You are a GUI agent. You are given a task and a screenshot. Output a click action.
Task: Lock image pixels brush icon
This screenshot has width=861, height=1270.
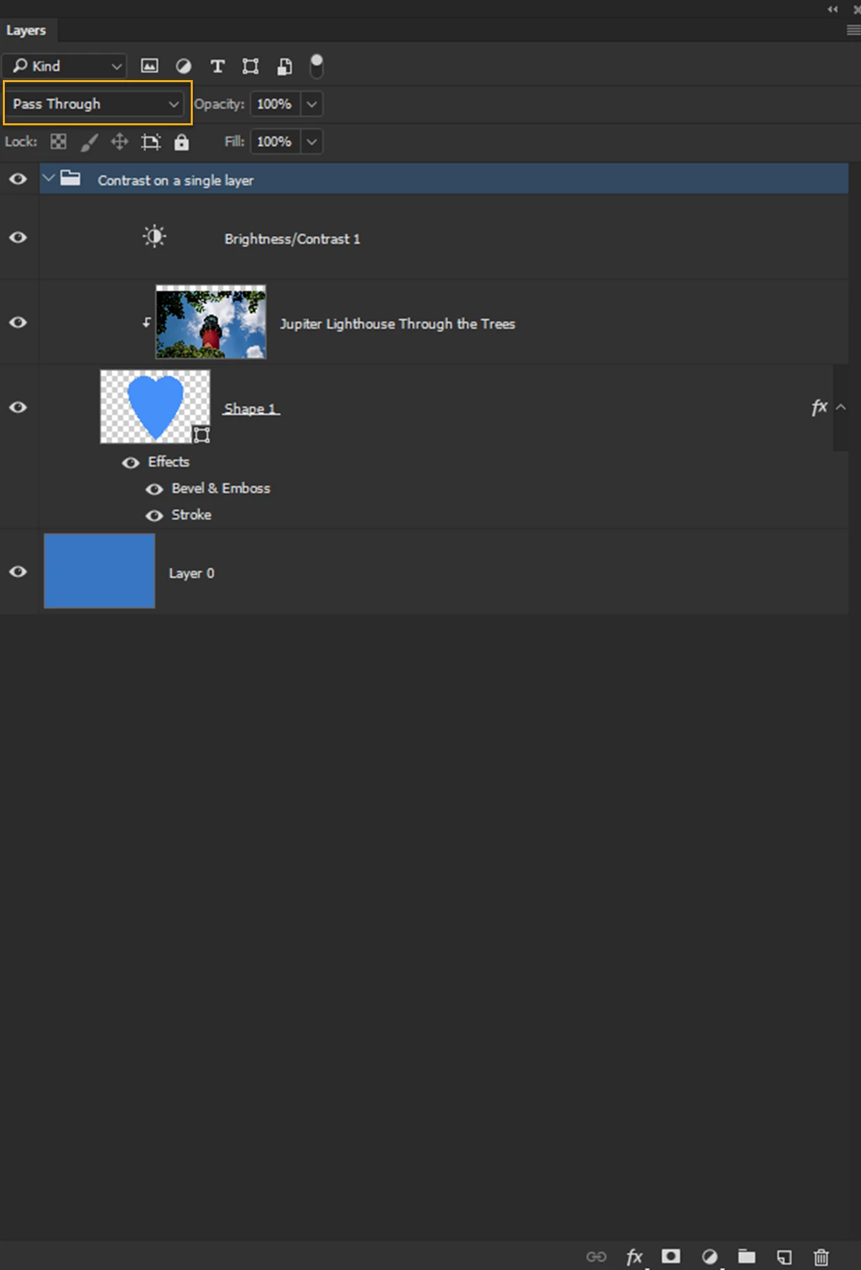pos(89,142)
